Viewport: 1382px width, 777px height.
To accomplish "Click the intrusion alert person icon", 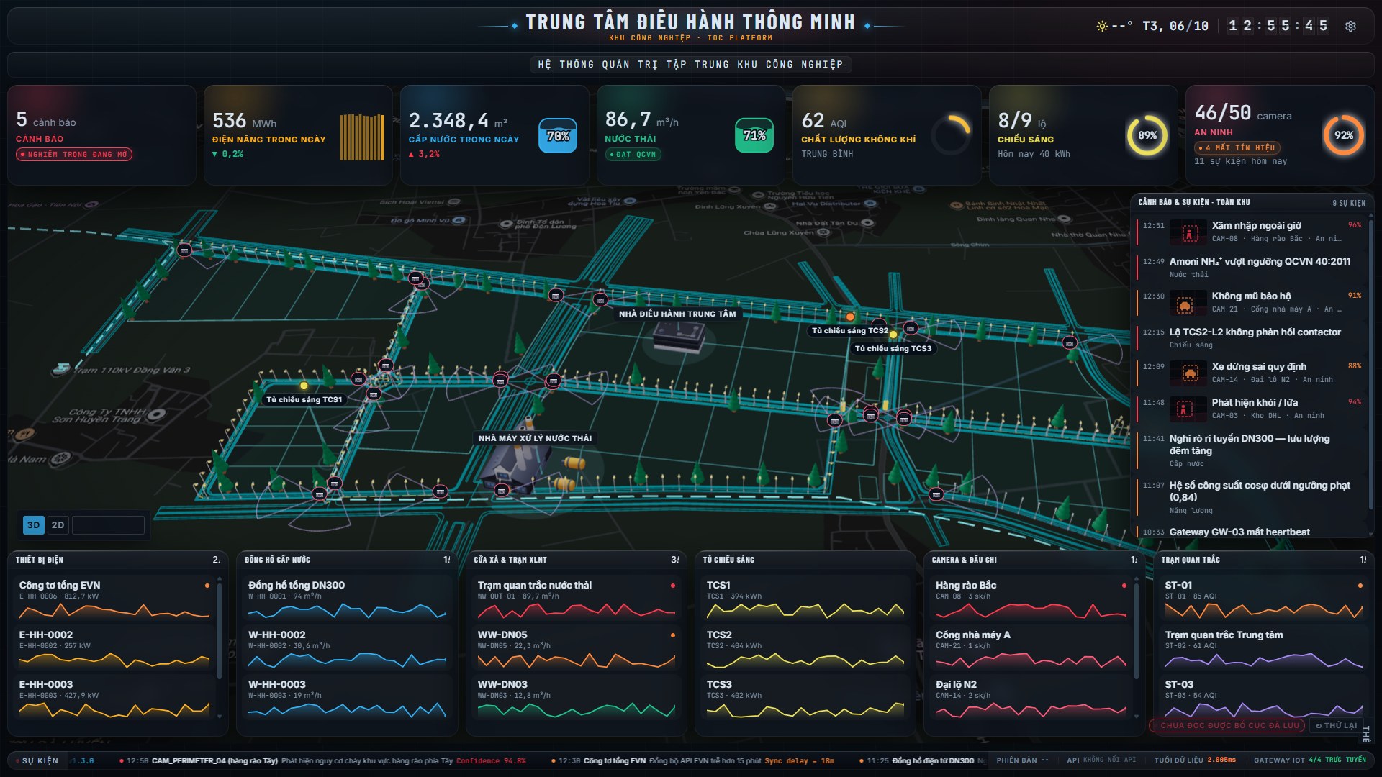I will [x=1188, y=233].
